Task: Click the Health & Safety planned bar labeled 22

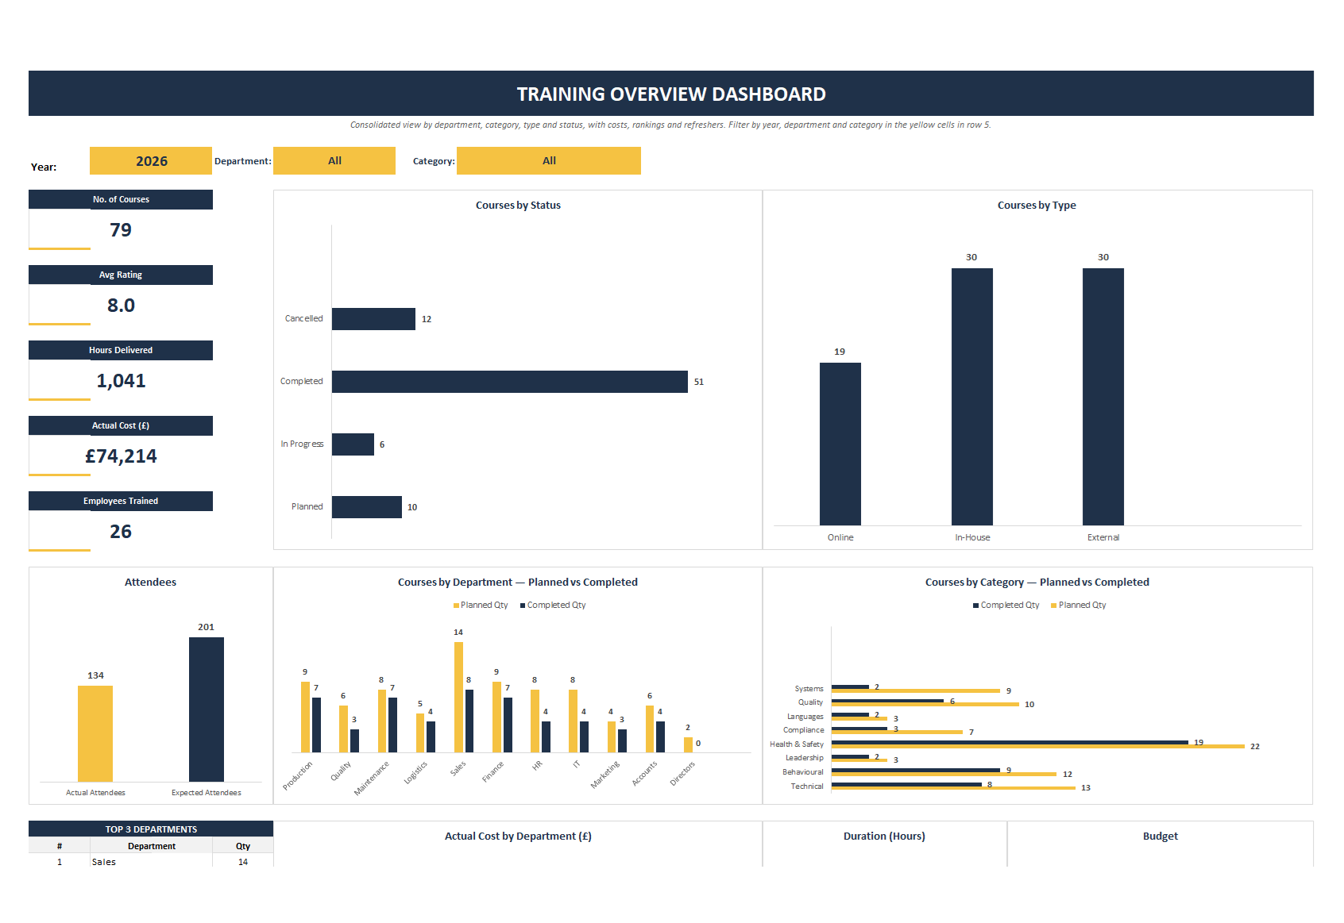Action: click(x=1038, y=747)
